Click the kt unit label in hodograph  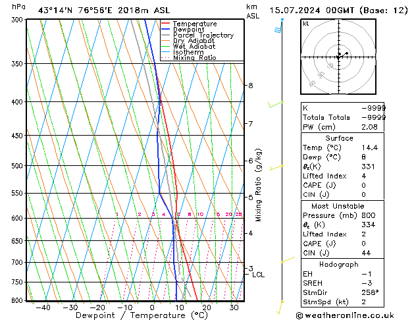pos(306,24)
